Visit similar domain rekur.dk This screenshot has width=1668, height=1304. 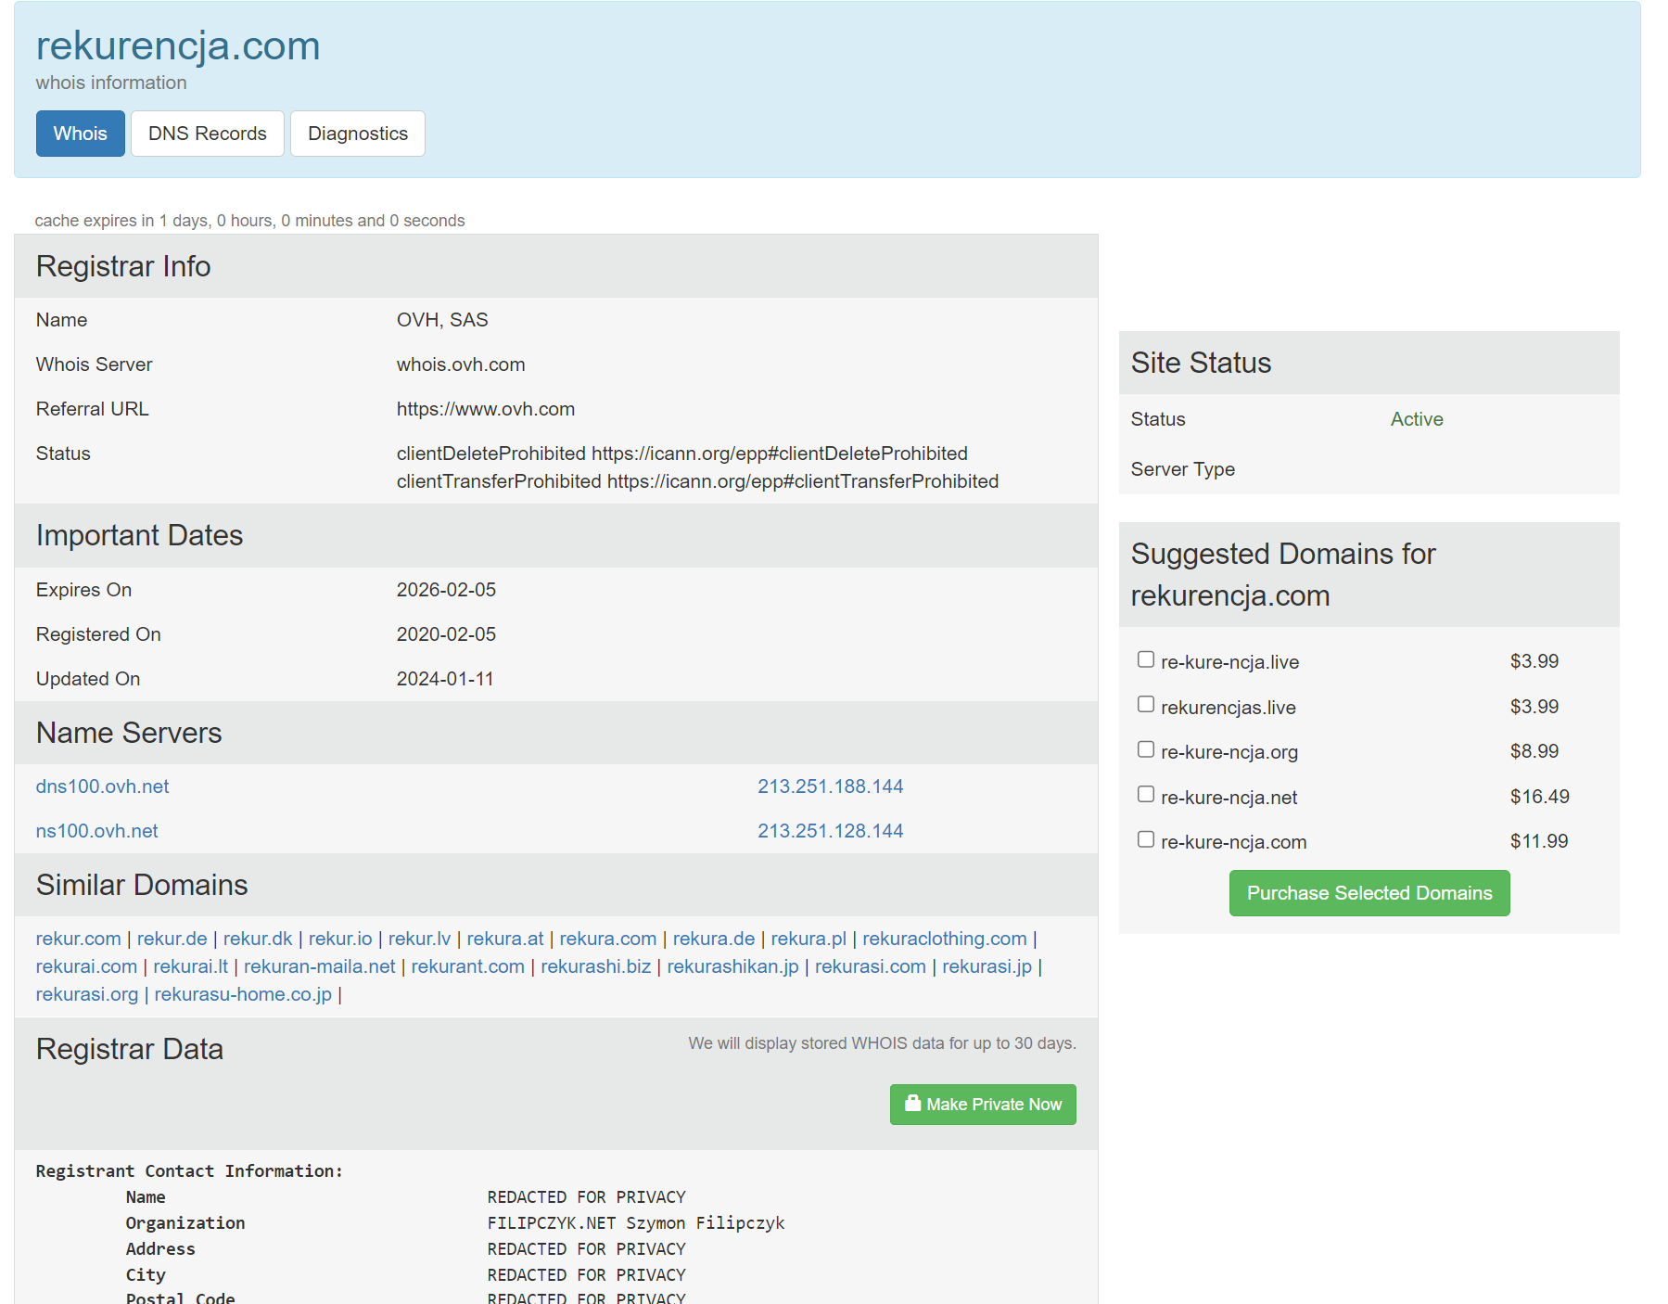(x=258, y=939)
